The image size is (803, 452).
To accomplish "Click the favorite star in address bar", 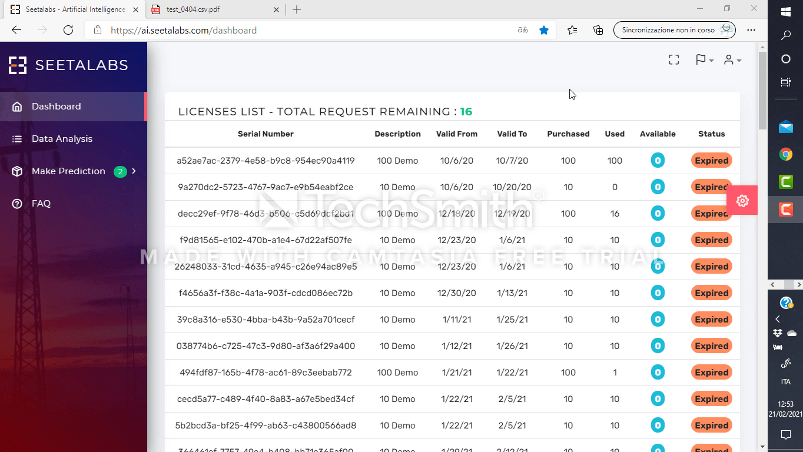I will coord(544,30).
